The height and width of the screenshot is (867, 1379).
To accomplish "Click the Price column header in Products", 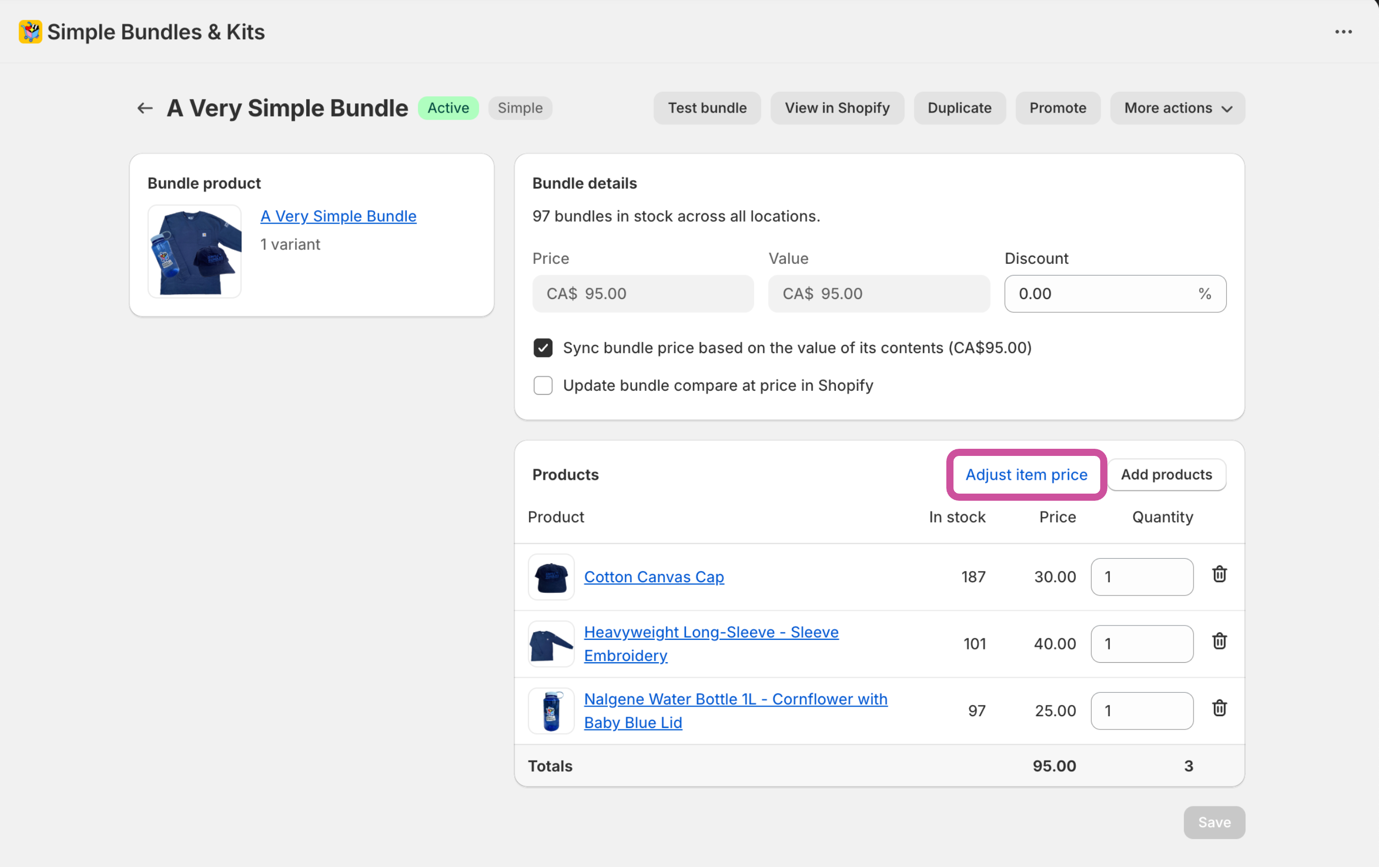I will (x=1057, y=517).
